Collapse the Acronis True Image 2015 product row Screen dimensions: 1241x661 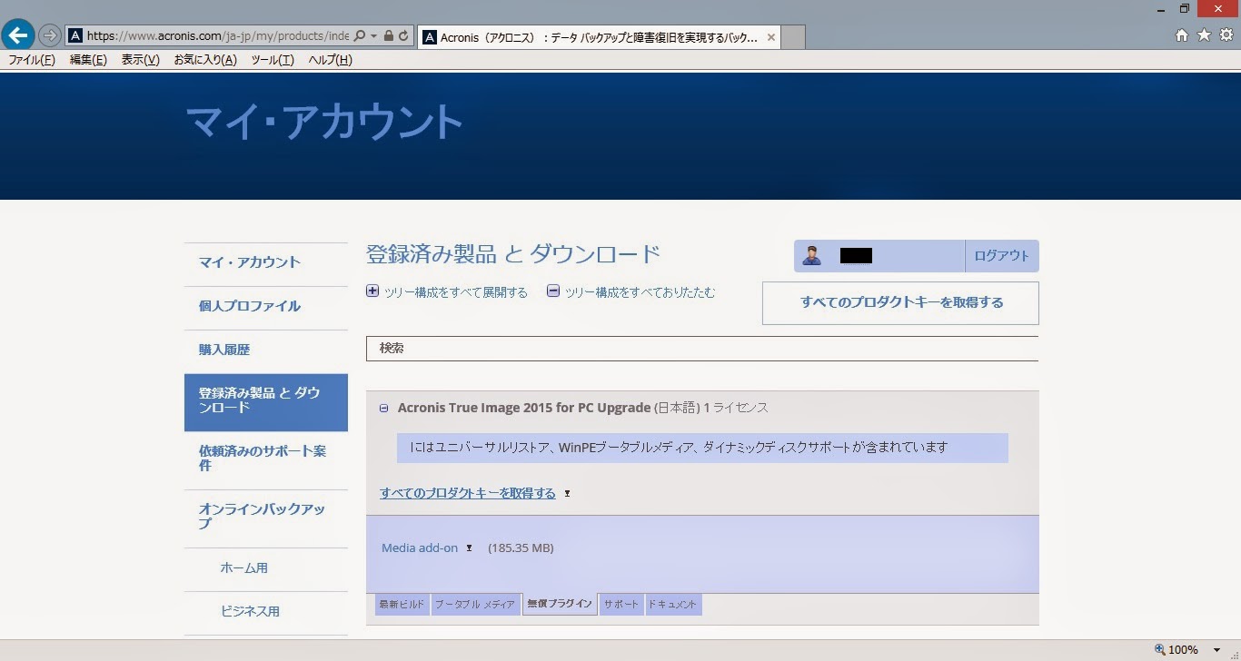click(x=384, y=409)
